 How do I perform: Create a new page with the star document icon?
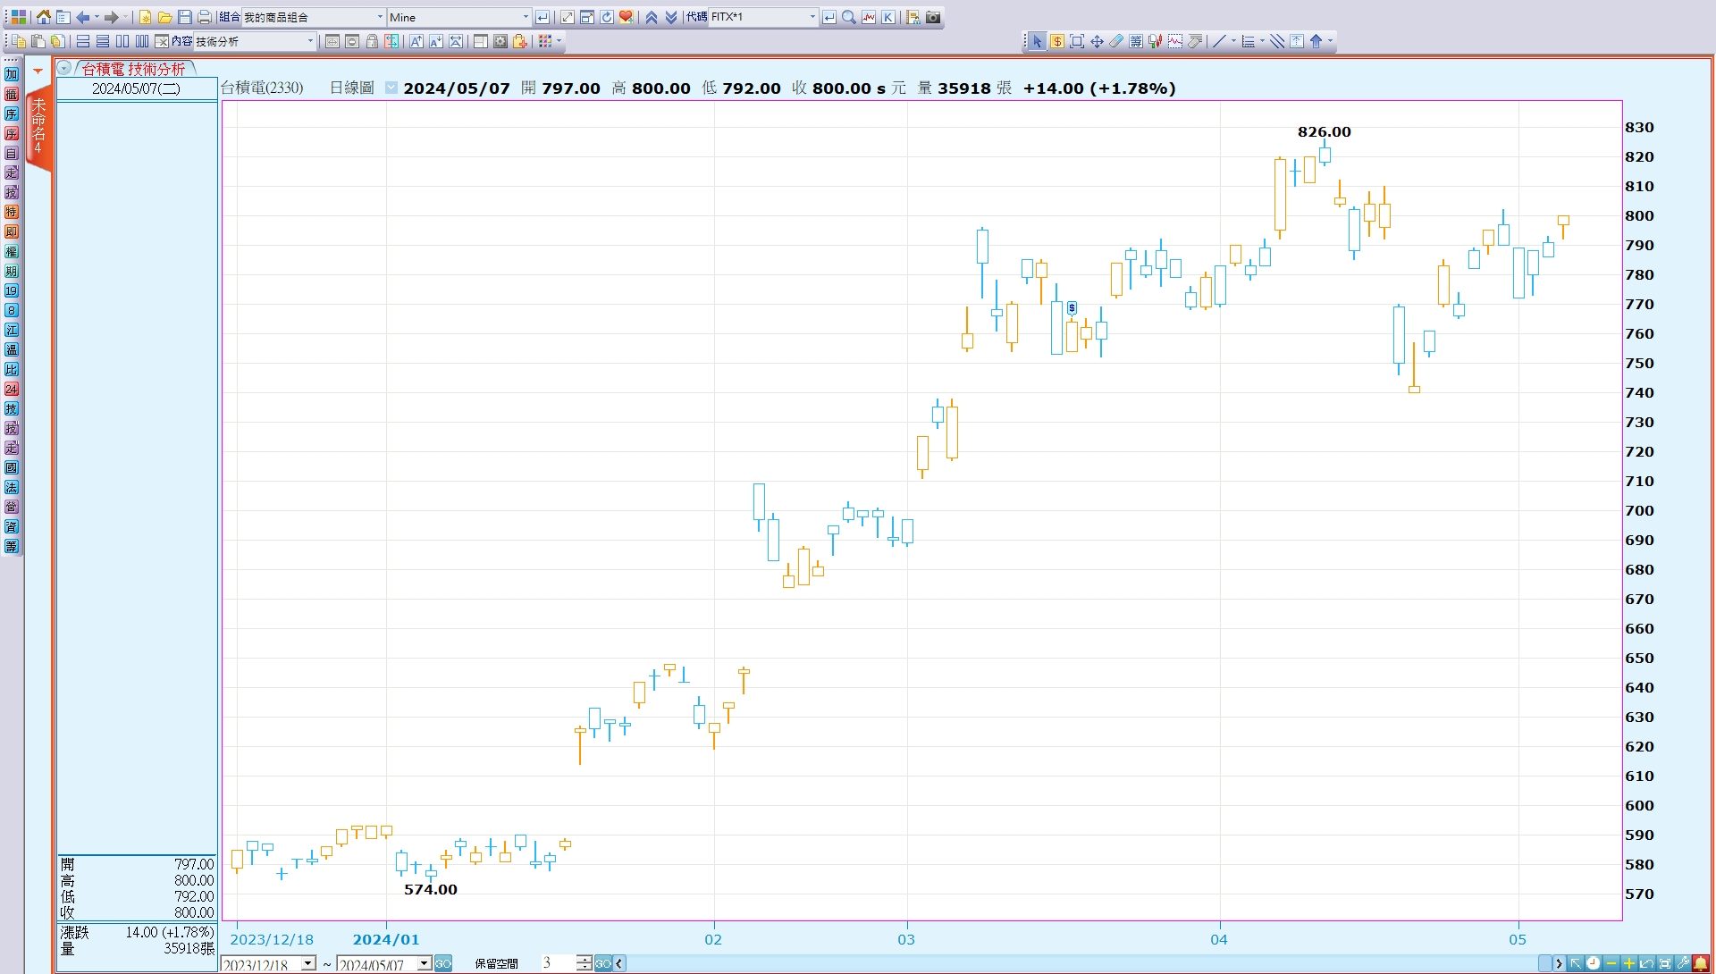click(x=145, y=17)
